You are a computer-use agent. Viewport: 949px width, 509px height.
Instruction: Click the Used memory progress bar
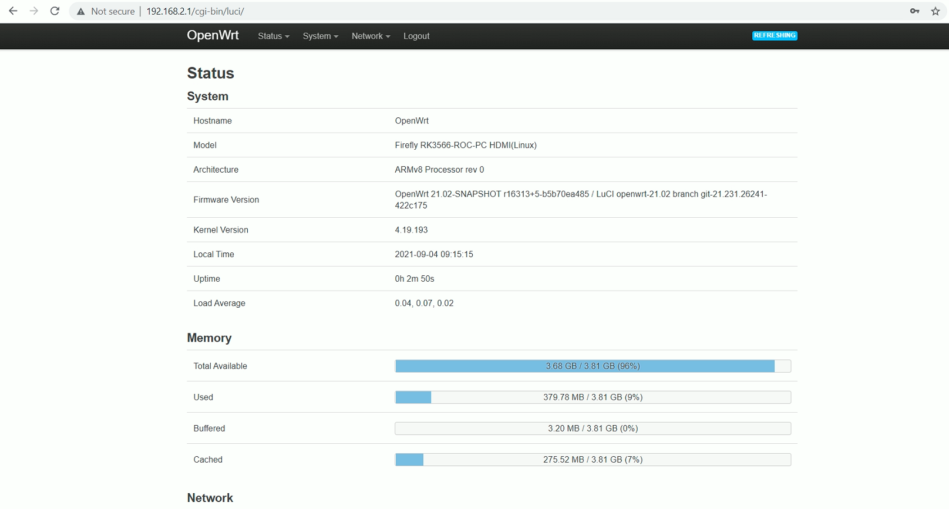coord(593,397)
